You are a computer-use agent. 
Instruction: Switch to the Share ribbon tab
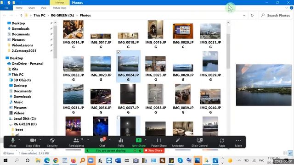(x=32, y=8)
